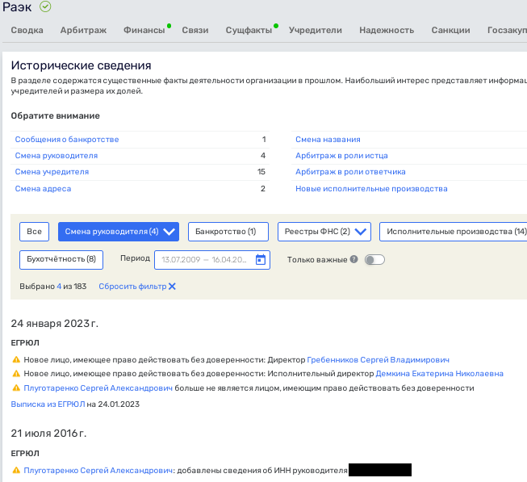Open Выписка из ЕГРЮЛ link

click(48, 404)
